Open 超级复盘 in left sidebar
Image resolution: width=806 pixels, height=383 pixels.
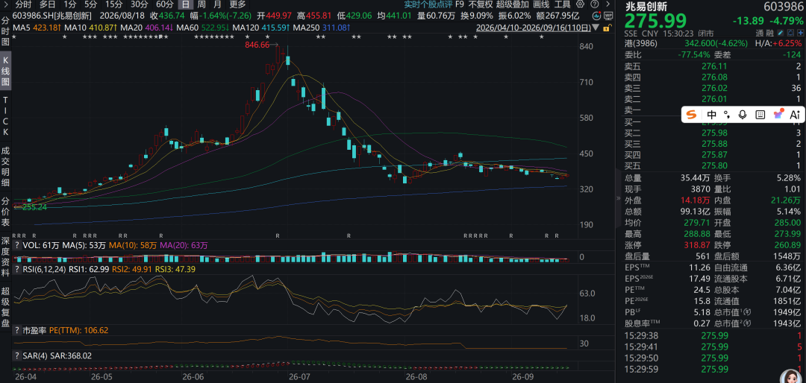(6, 306)
